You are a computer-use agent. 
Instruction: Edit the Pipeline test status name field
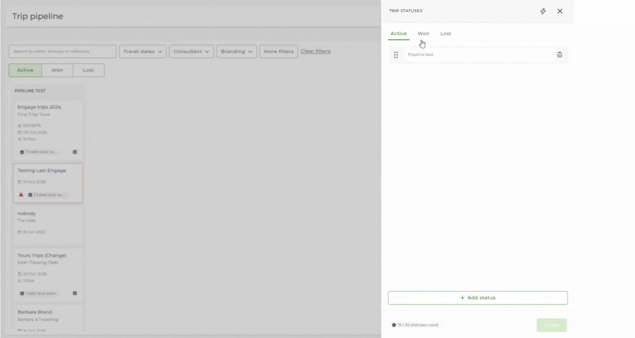pos(479,55)
